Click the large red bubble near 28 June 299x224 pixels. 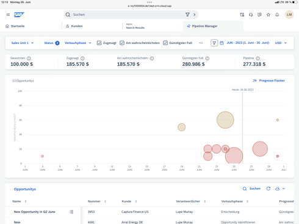click(260, 149)
